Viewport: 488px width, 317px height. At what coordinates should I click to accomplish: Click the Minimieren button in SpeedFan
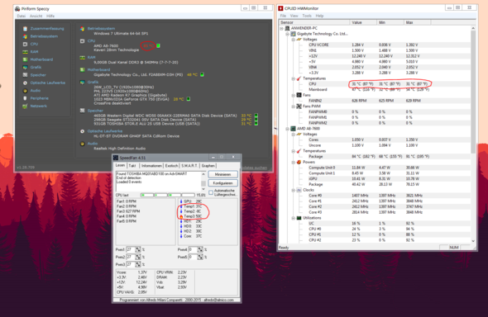[x=222, y=174]
